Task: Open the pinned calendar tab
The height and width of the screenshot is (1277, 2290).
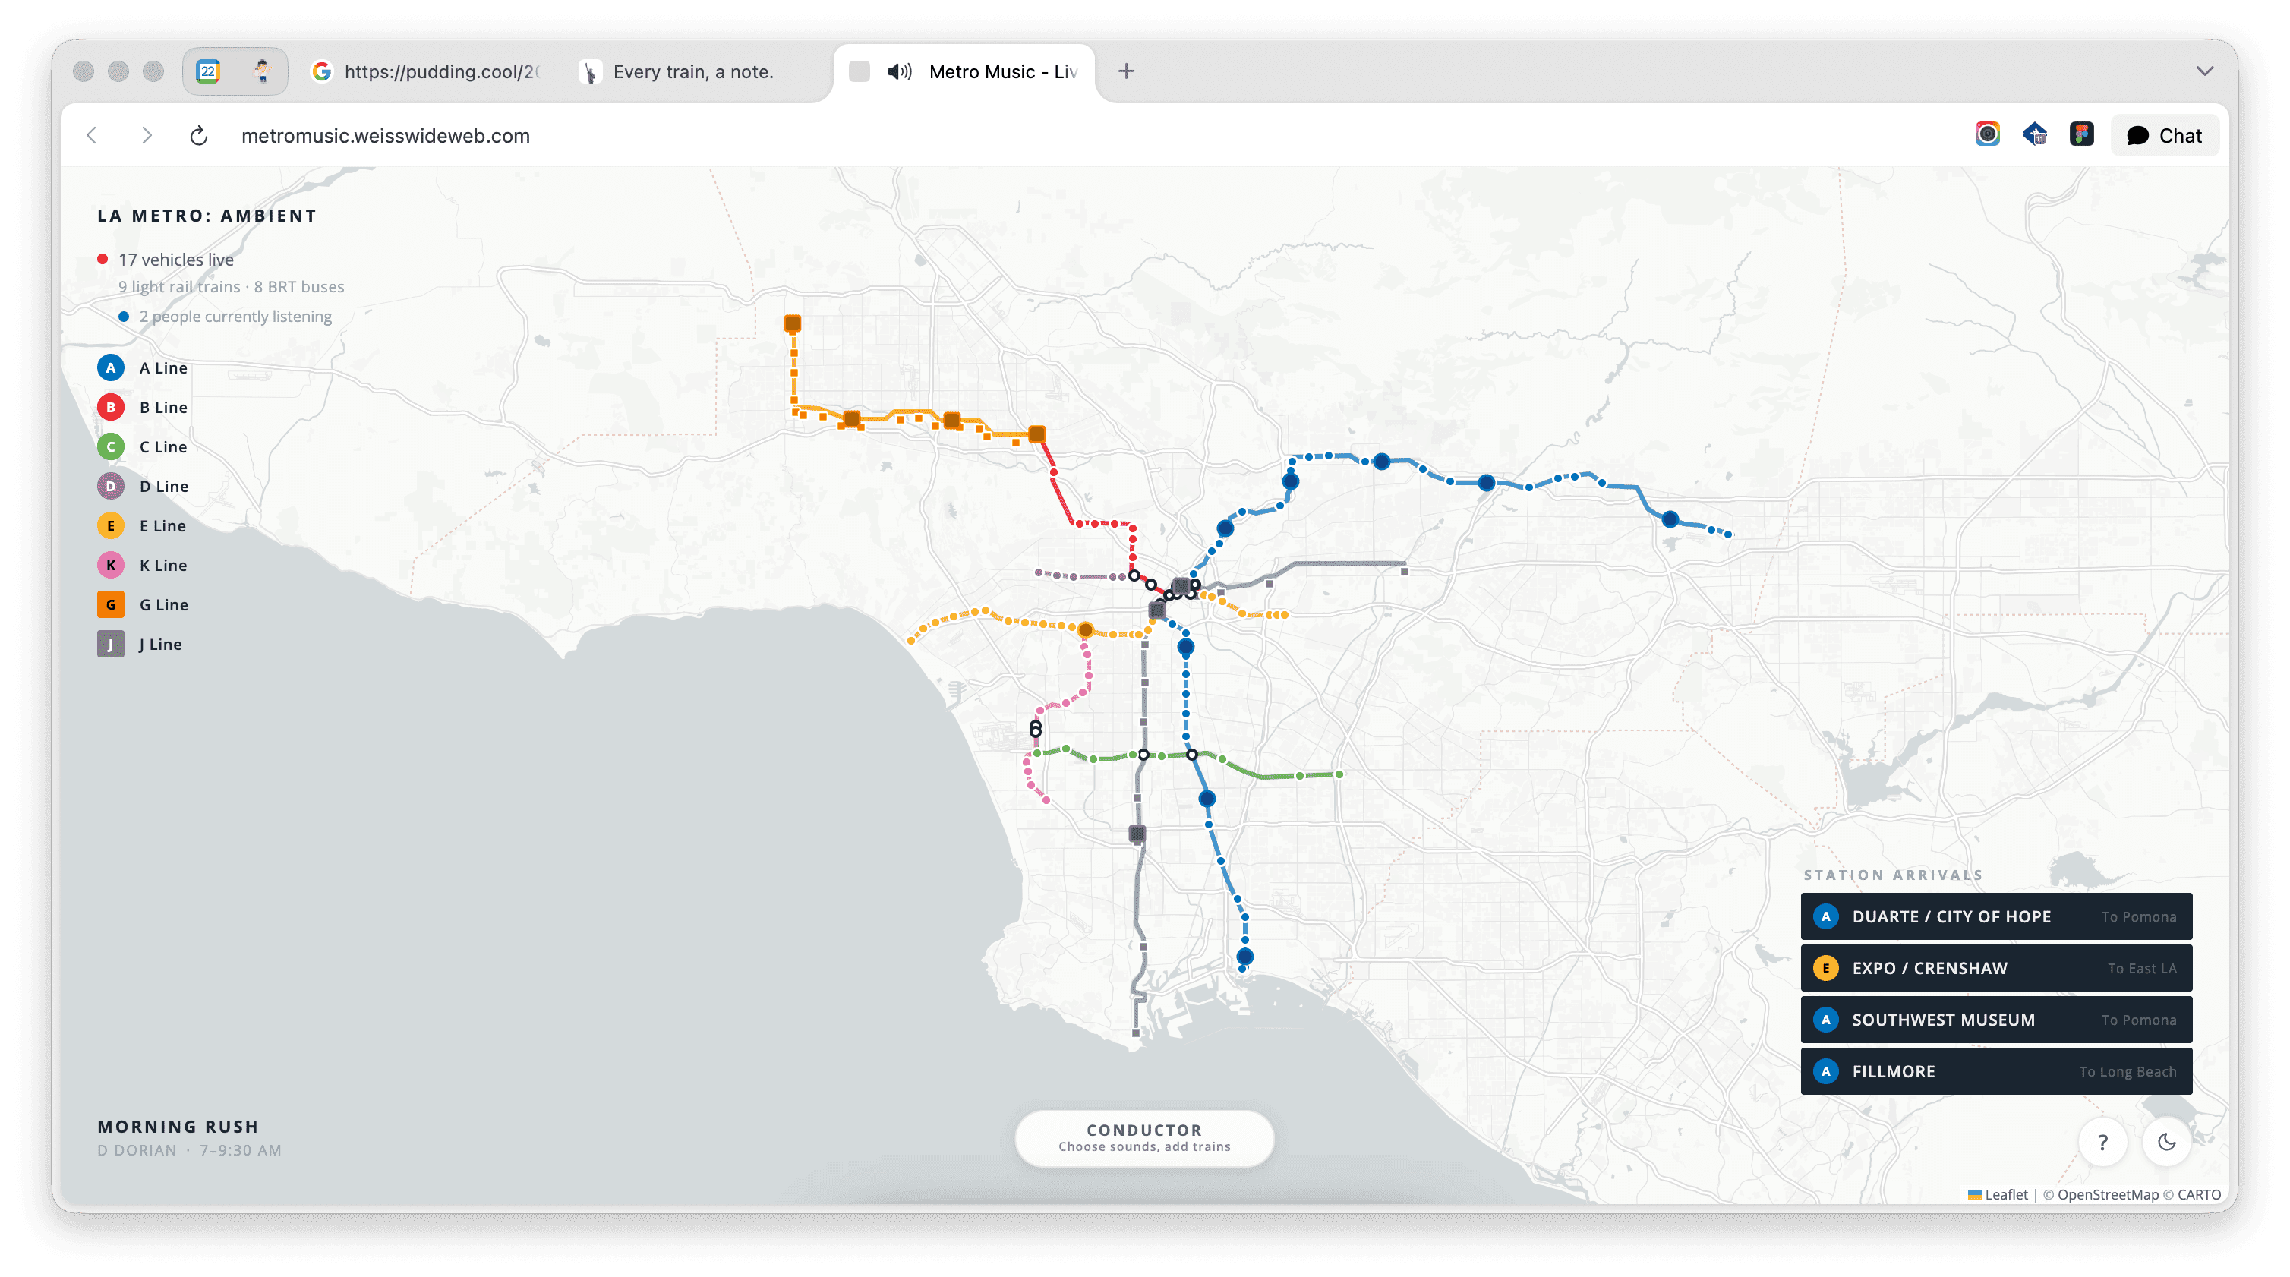Action: 209,72
